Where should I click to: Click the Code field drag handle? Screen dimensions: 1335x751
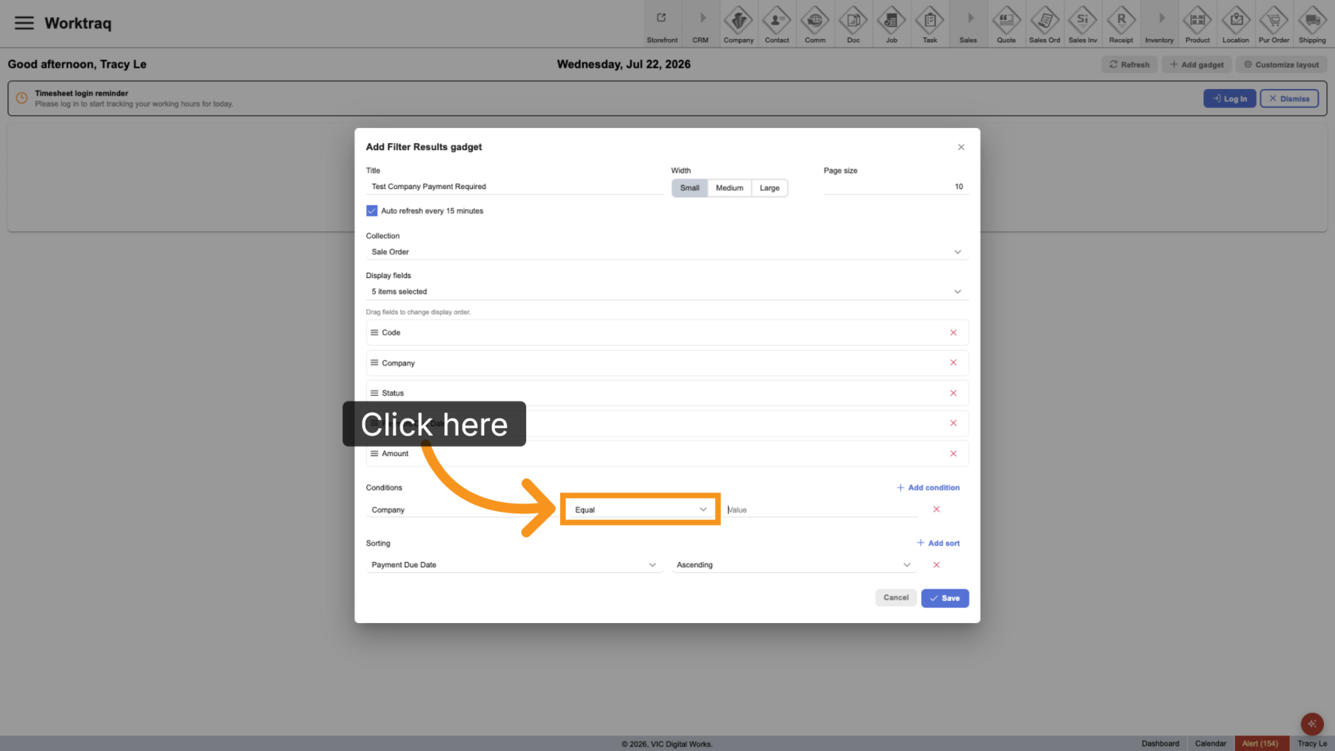(x=374, y=333)
